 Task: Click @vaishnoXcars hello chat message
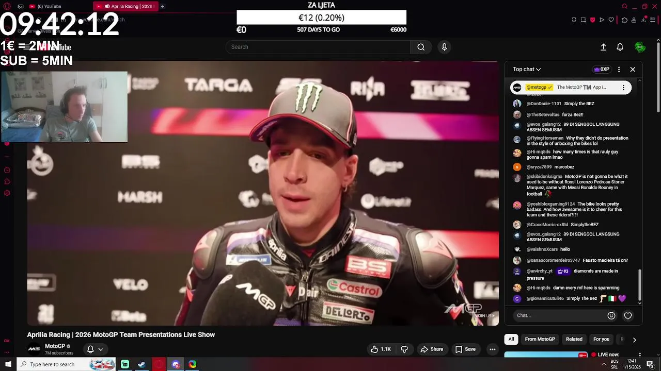click(570, 249)
